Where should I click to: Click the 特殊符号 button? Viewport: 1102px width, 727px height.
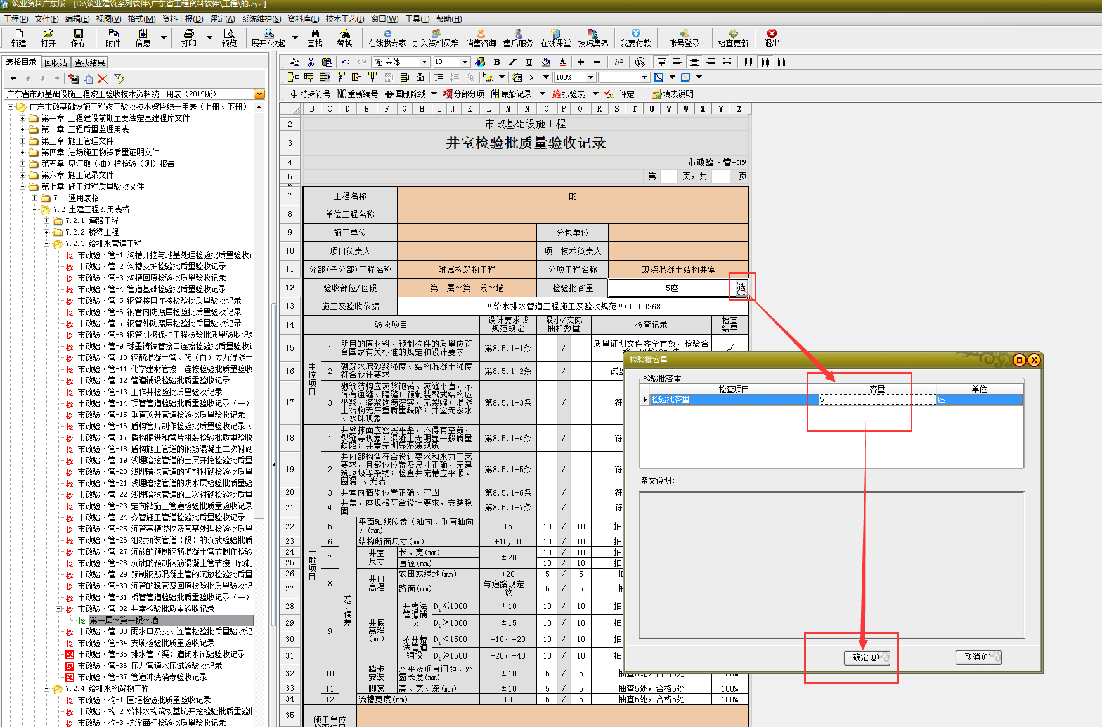[310, 94]
